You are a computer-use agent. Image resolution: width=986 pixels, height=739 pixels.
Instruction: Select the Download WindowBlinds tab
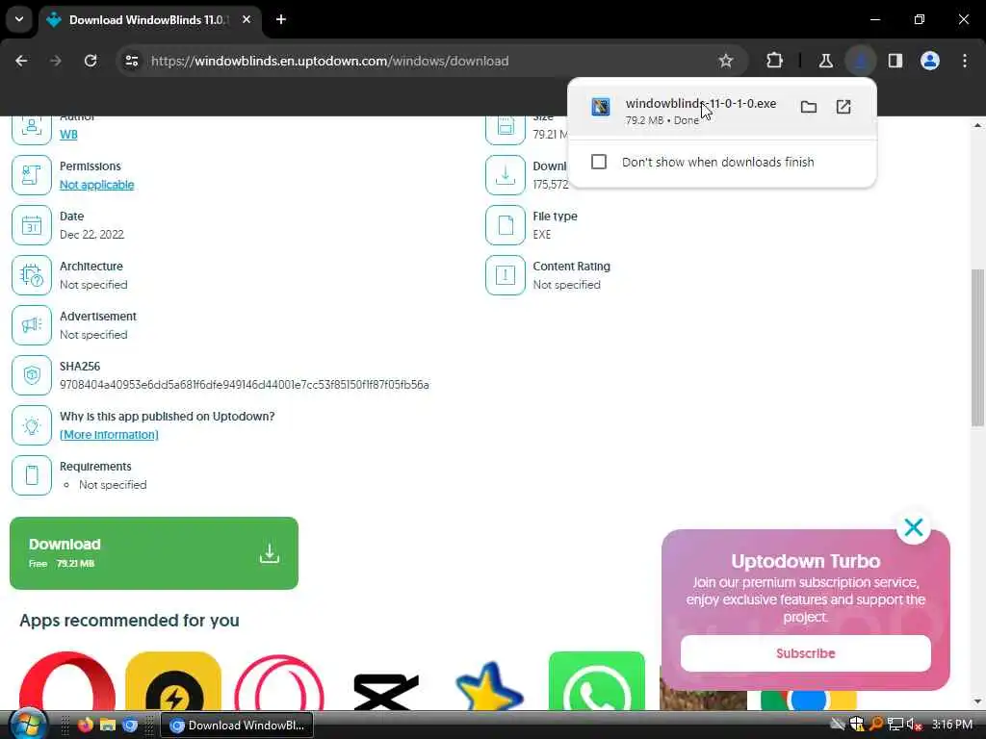tap(147, 20)
